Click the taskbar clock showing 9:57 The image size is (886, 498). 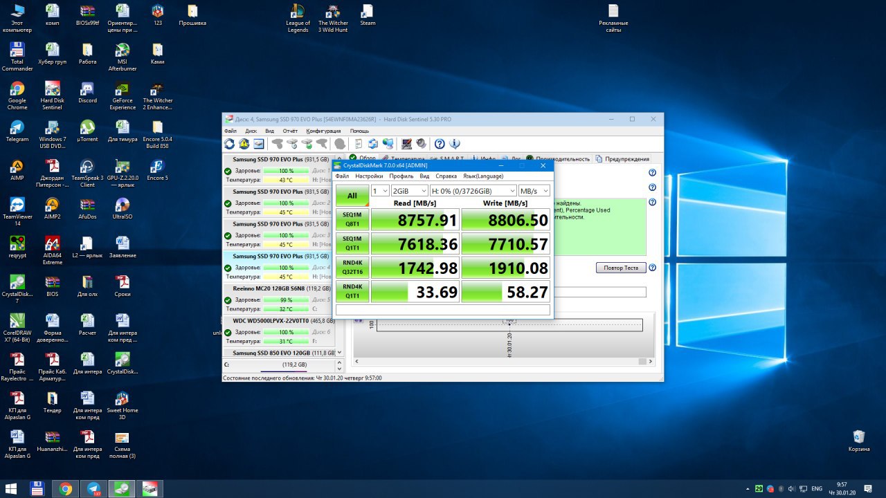[x=842, y=489]
